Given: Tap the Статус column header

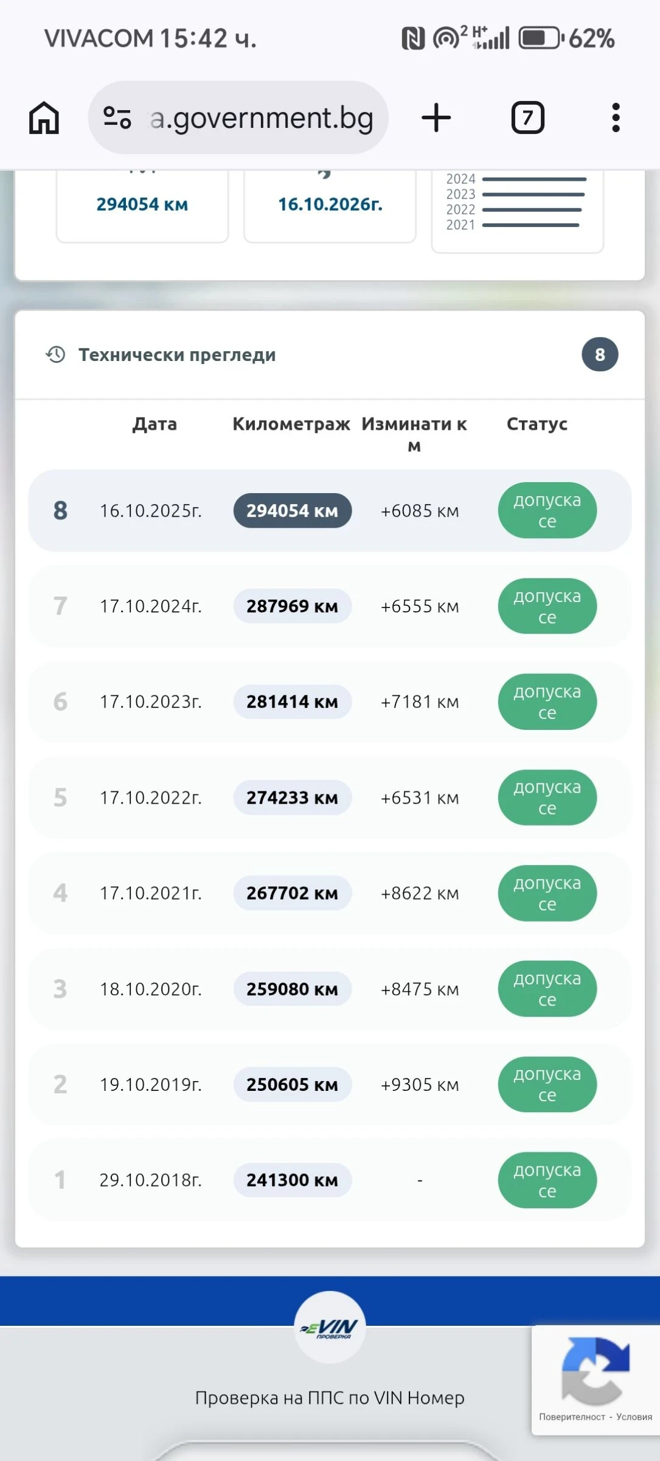Looking at the screenshot, I should tap(537, 424).
